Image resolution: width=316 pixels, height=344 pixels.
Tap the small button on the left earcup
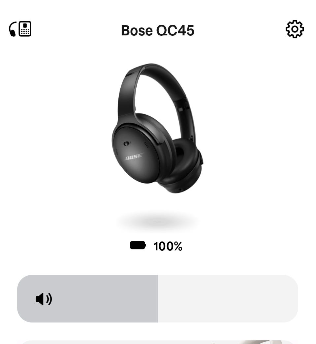pos(126,144)
